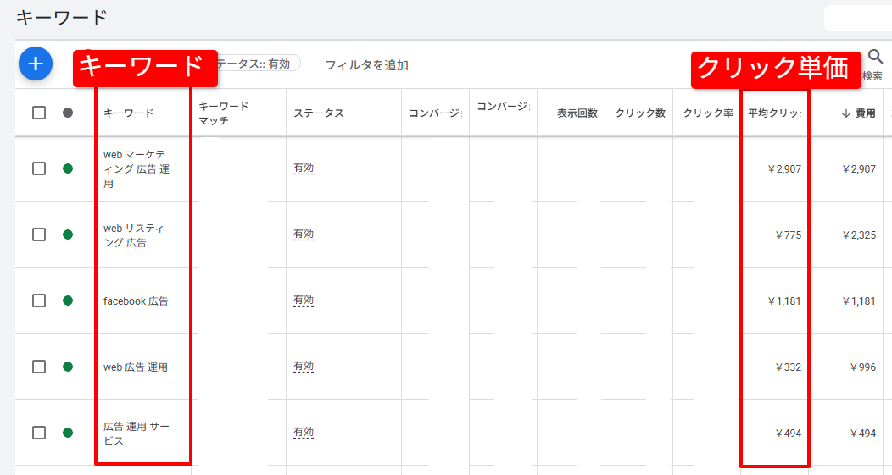Click the キーワード マッチ column header
892x475 pixels.
tap(224, 113)
